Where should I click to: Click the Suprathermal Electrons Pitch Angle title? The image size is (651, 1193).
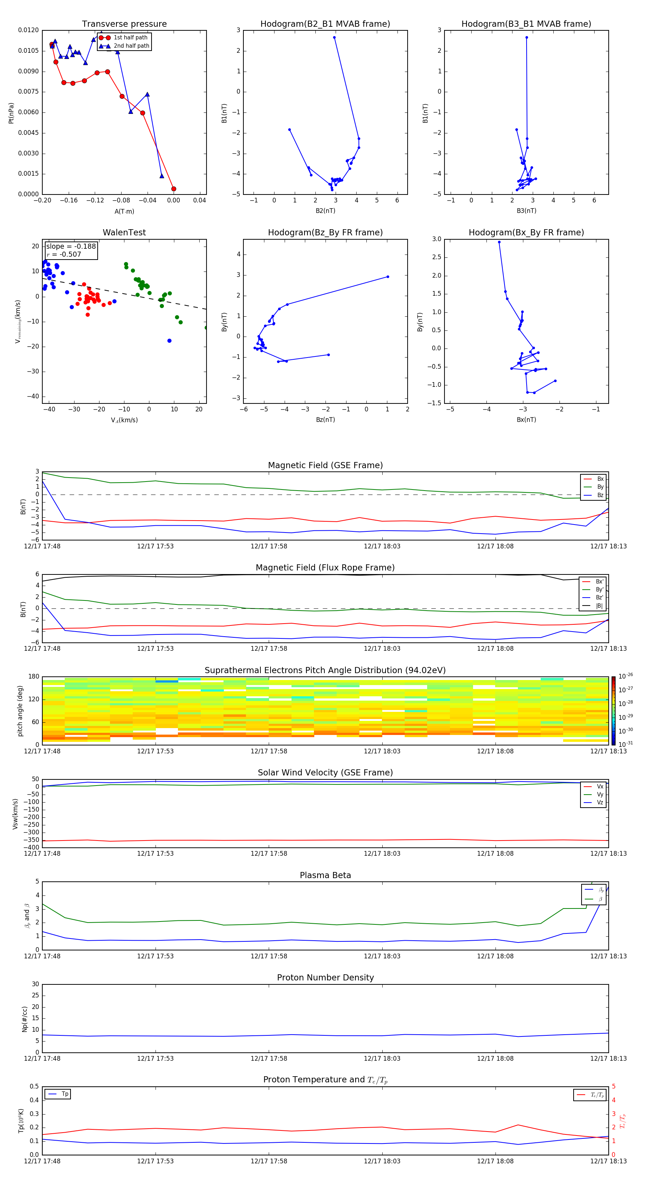point(325,670)
